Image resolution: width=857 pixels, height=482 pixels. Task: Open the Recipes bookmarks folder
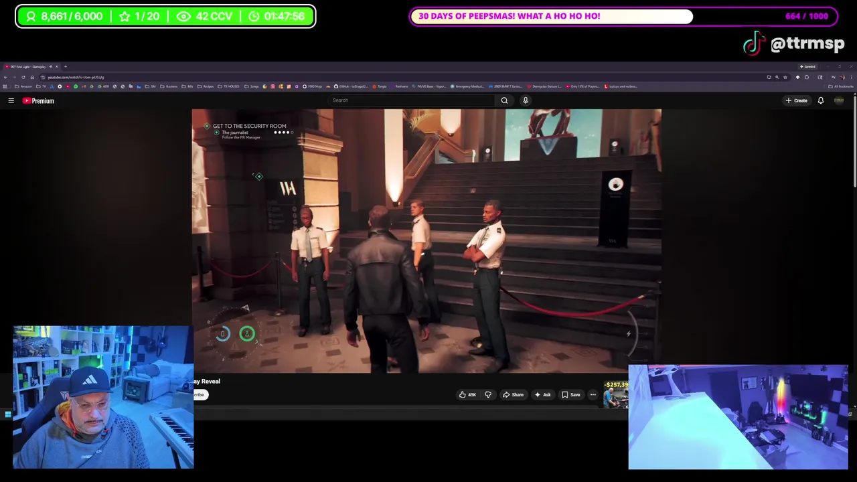coord(206,86)
